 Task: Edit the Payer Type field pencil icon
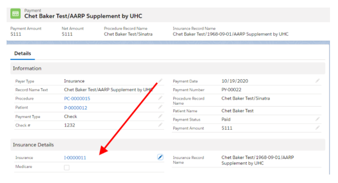pyautogui.click(x=160, y=81)
